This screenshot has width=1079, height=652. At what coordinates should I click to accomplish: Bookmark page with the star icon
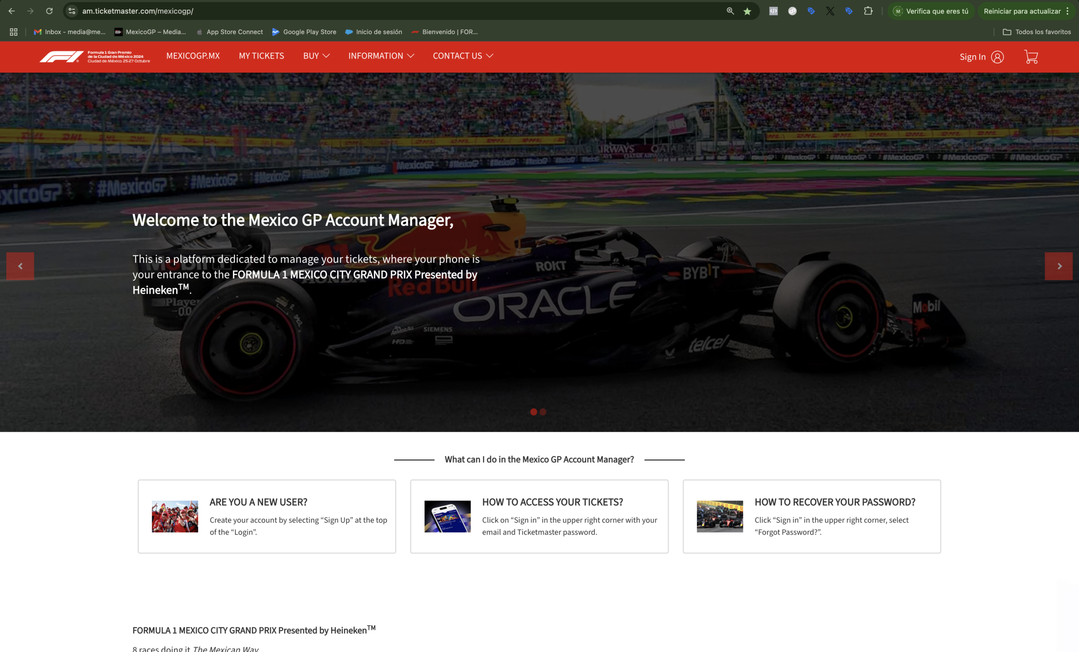click(x=747, y=11)
